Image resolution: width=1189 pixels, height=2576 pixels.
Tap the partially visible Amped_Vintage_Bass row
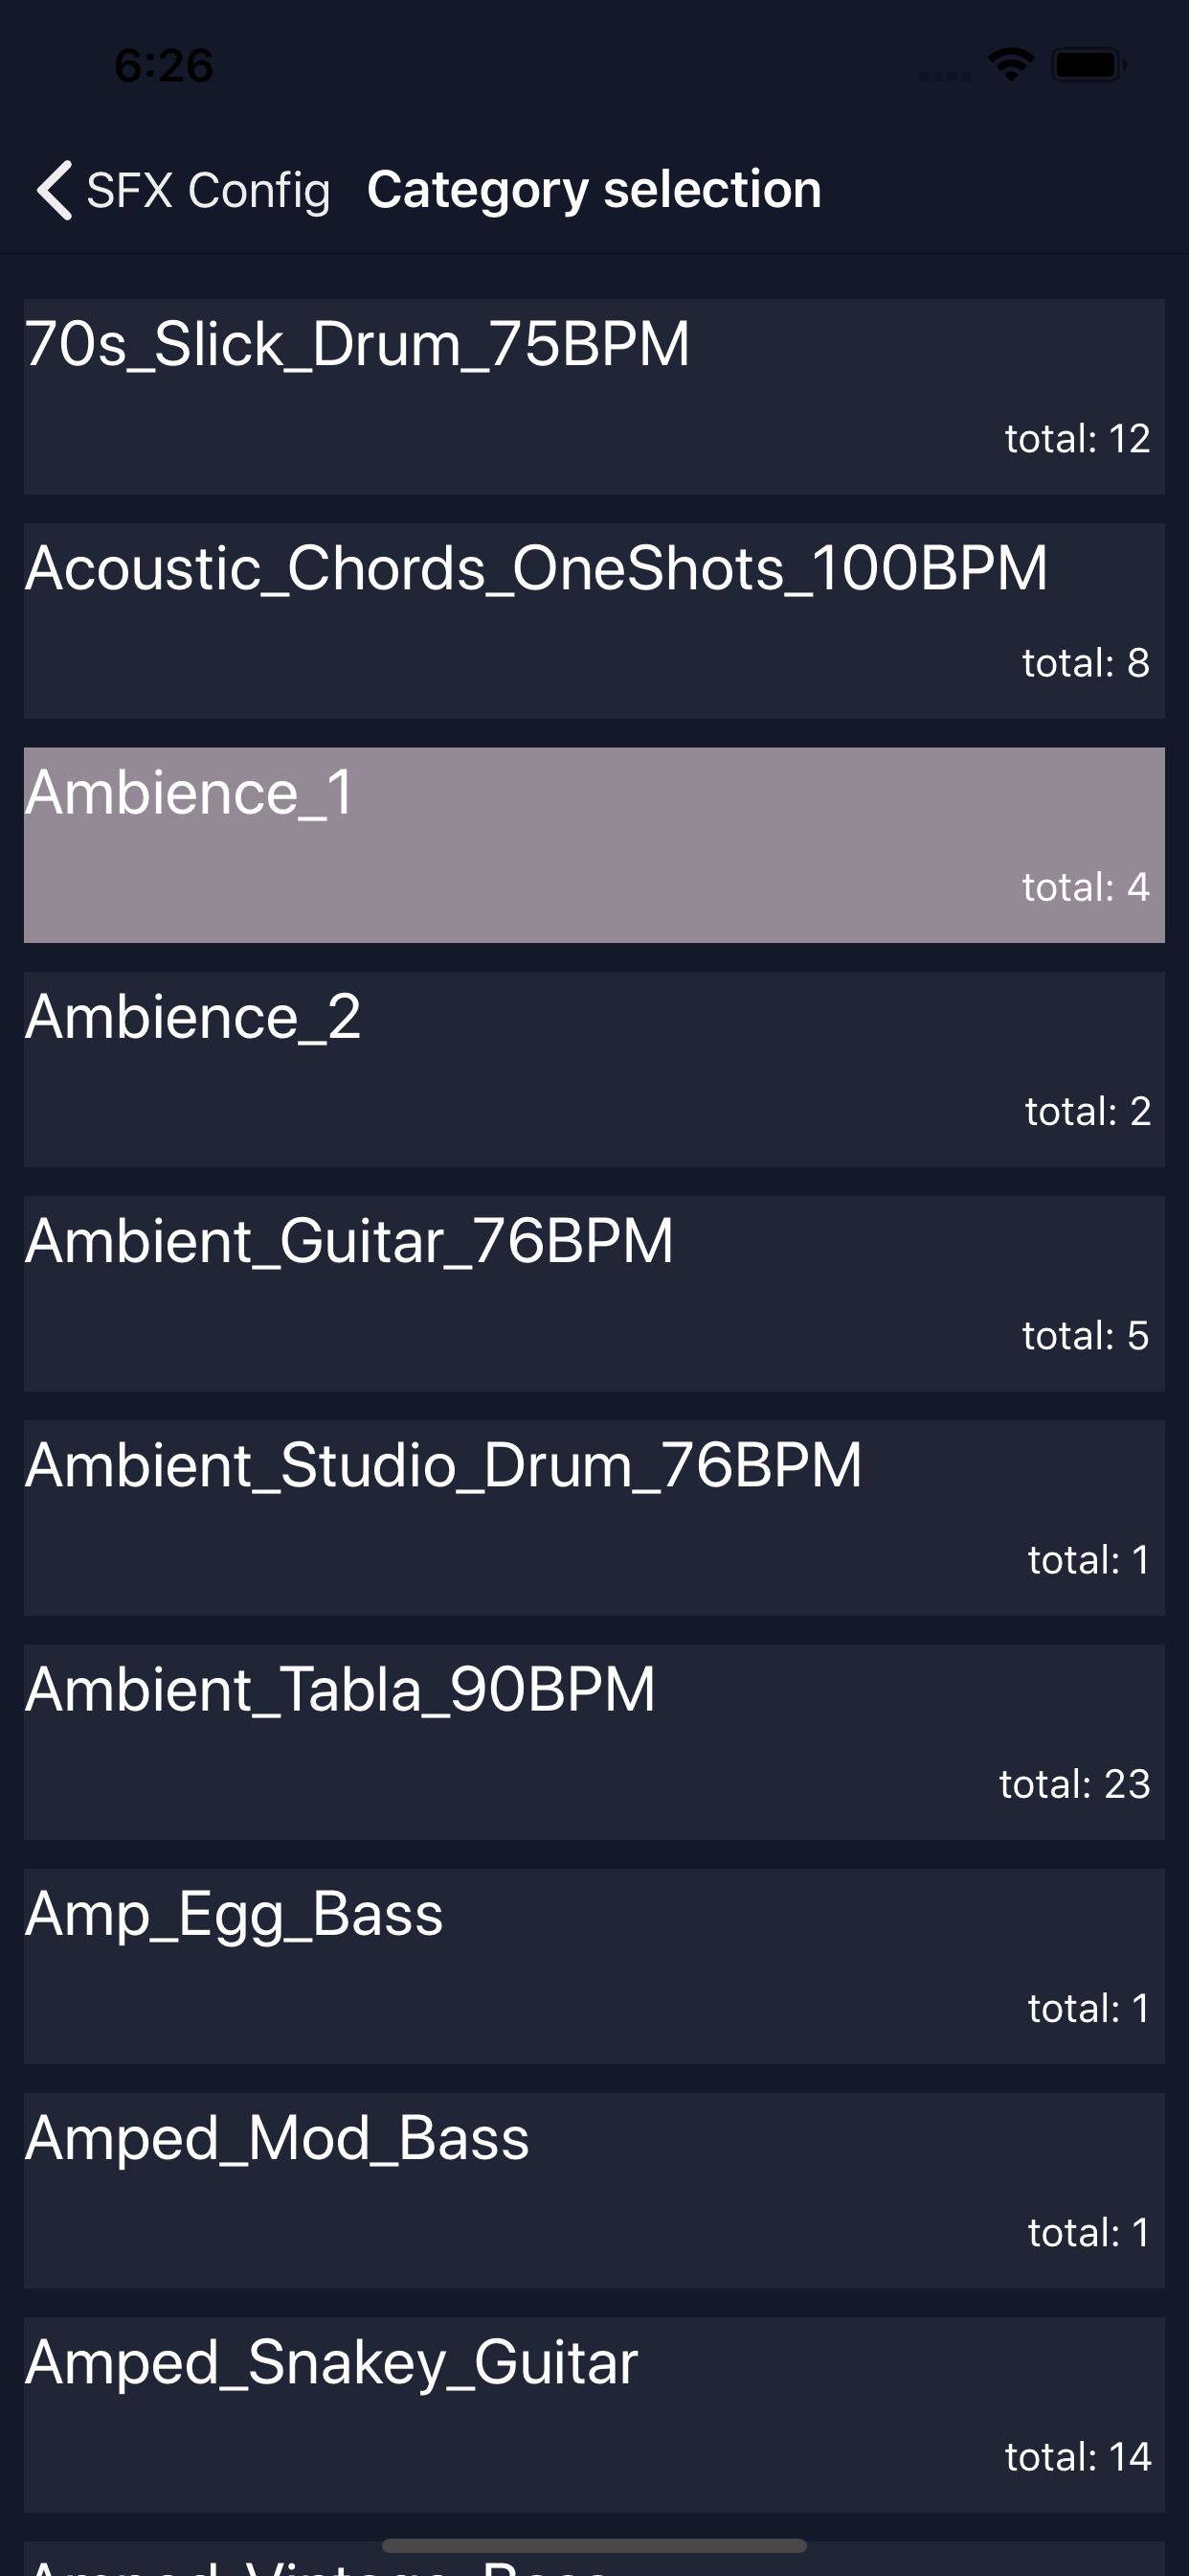coord(594,2559)
